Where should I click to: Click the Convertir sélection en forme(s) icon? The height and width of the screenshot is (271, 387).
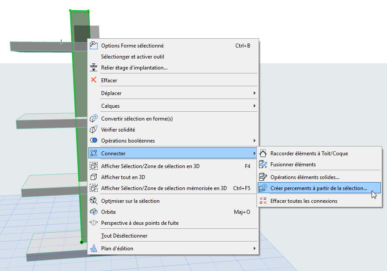(x=94, y=118)
